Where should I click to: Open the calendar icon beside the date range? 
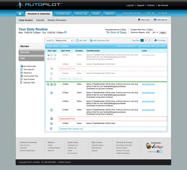65,32
